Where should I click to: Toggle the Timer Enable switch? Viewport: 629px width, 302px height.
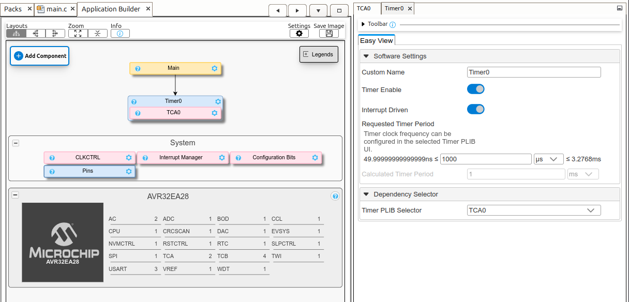476,89
